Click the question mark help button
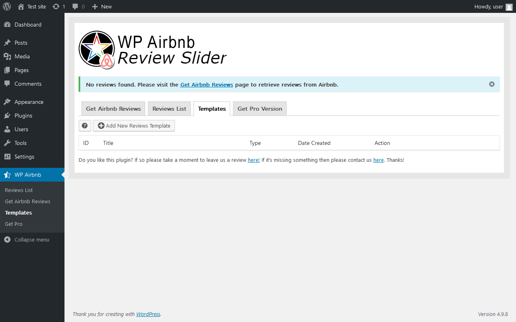 pyautogui.click(x=85, y=126)
